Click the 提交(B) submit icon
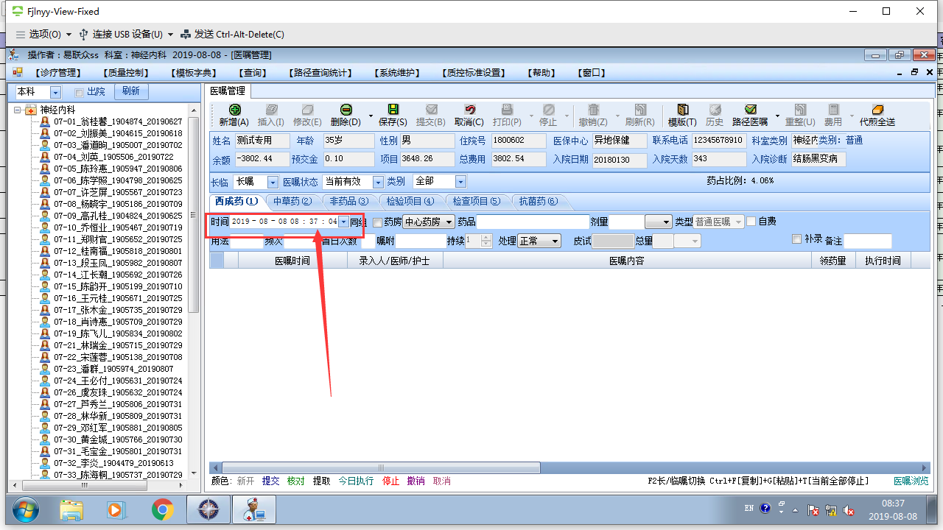Image resolution: width=943 pixels, height=530 pixels. pos(431,110)
